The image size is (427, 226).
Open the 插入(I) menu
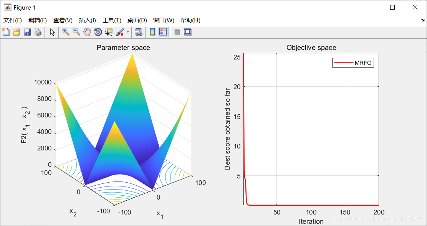(x=88, y=20)
